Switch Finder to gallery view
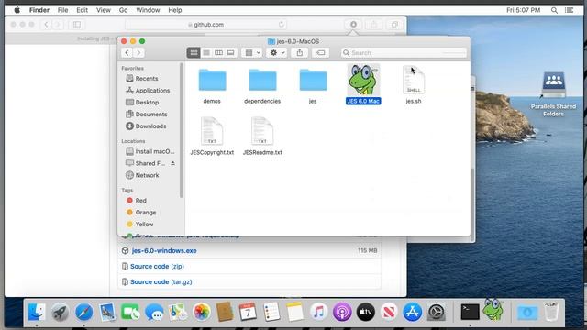This screenshot has width=587, height=330. click(231, 53)
